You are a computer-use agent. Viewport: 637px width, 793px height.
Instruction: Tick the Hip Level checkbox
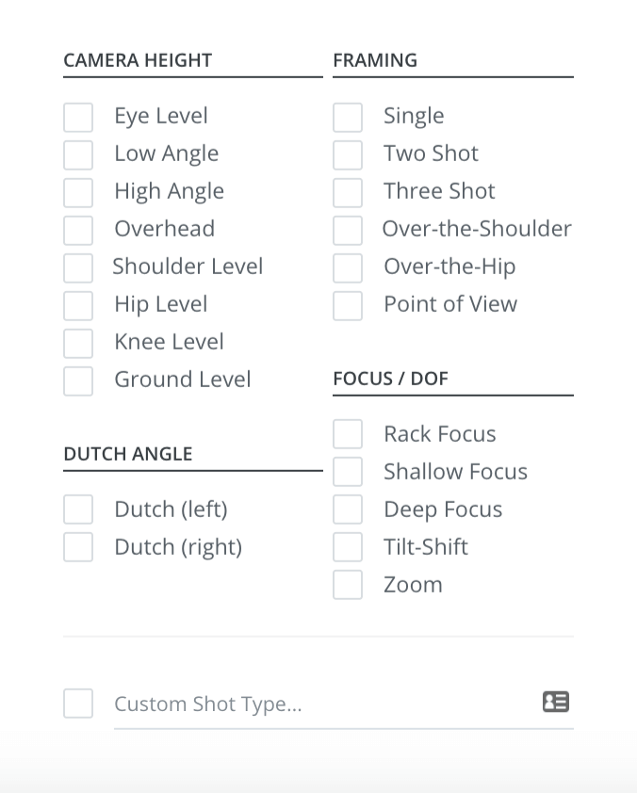pyautogui.click(x=78, y=305)
